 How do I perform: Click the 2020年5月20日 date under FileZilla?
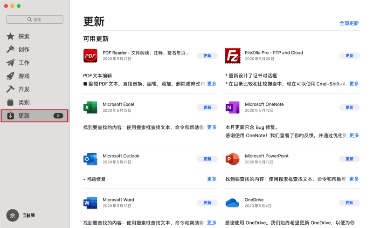point(260,59)
